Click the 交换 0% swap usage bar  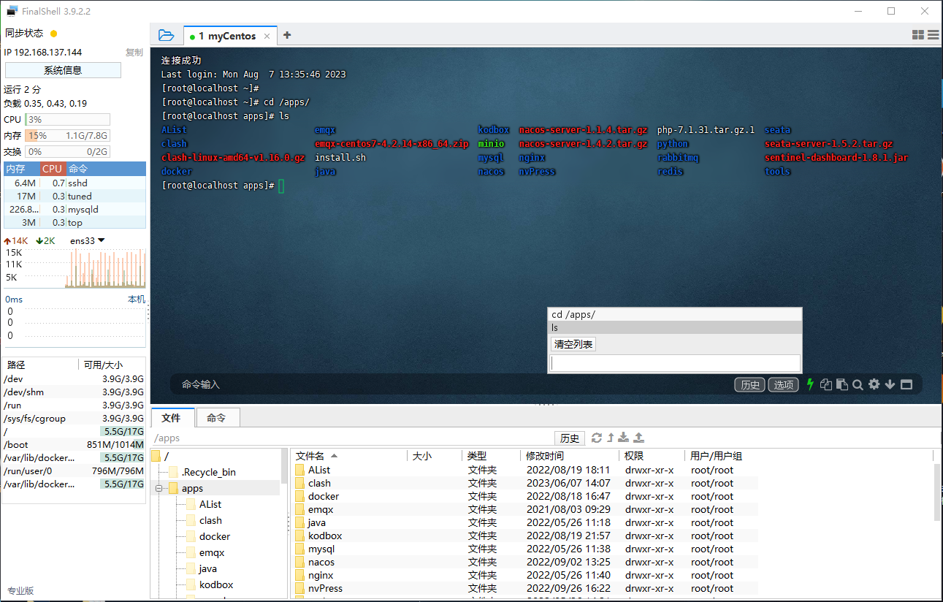[x=67, y=151]
